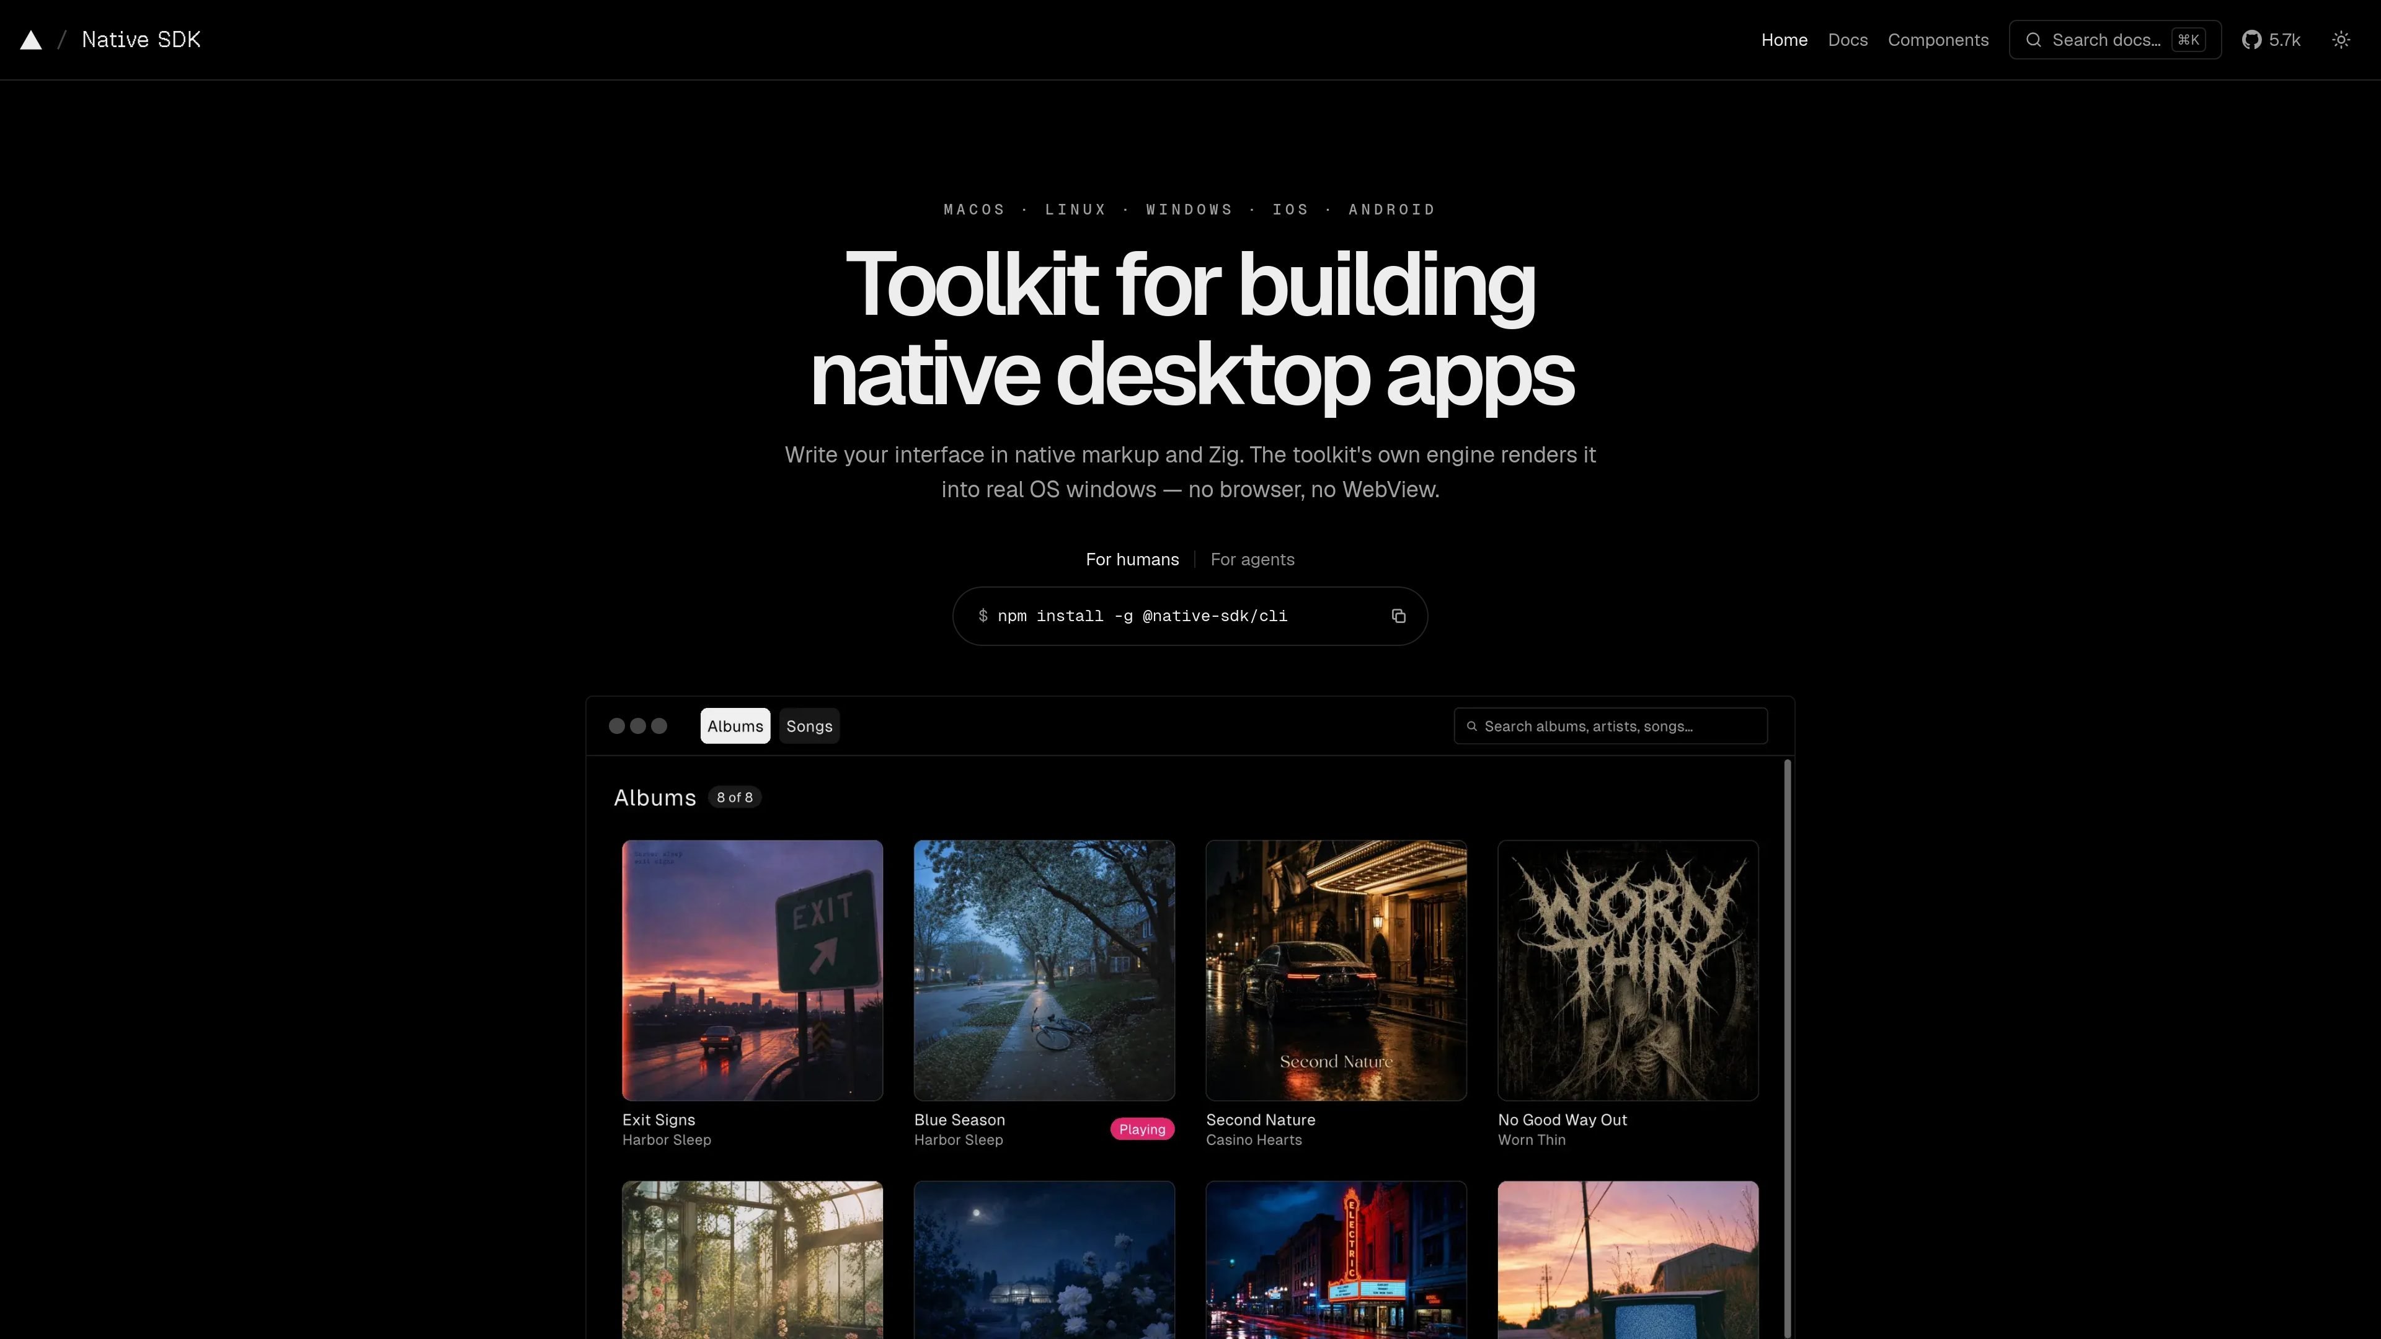The width and height of the screenshot is (2381, 1339).
Task: Open the Worn Thin album cover
Action: [x=1628, y=970]
